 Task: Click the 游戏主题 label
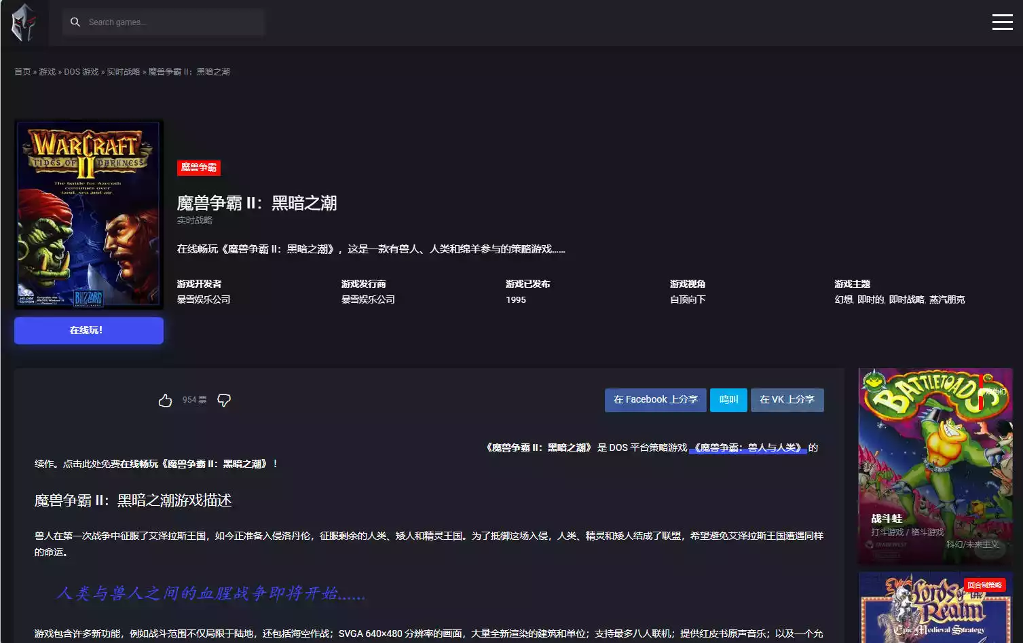click(x=852, y=284)
